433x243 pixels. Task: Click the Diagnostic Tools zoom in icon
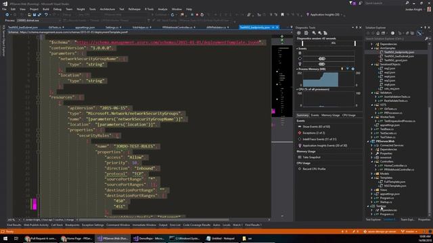314,33
